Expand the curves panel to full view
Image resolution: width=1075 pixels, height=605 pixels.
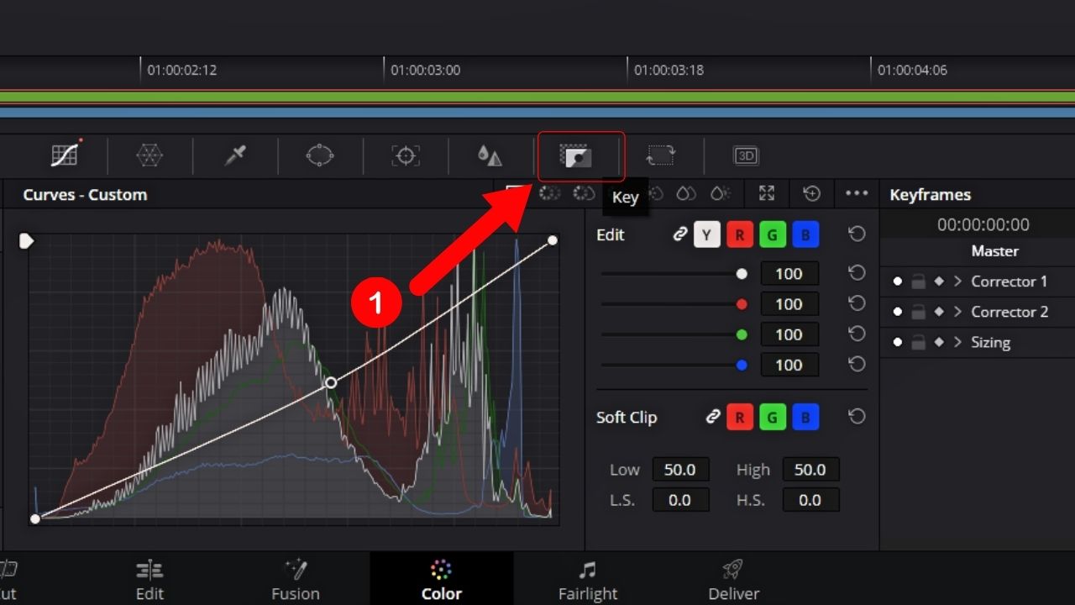(766, 193)
